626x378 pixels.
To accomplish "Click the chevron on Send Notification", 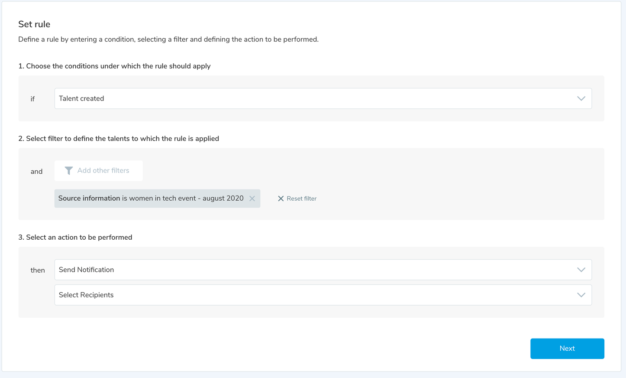I will coord(581,270).
